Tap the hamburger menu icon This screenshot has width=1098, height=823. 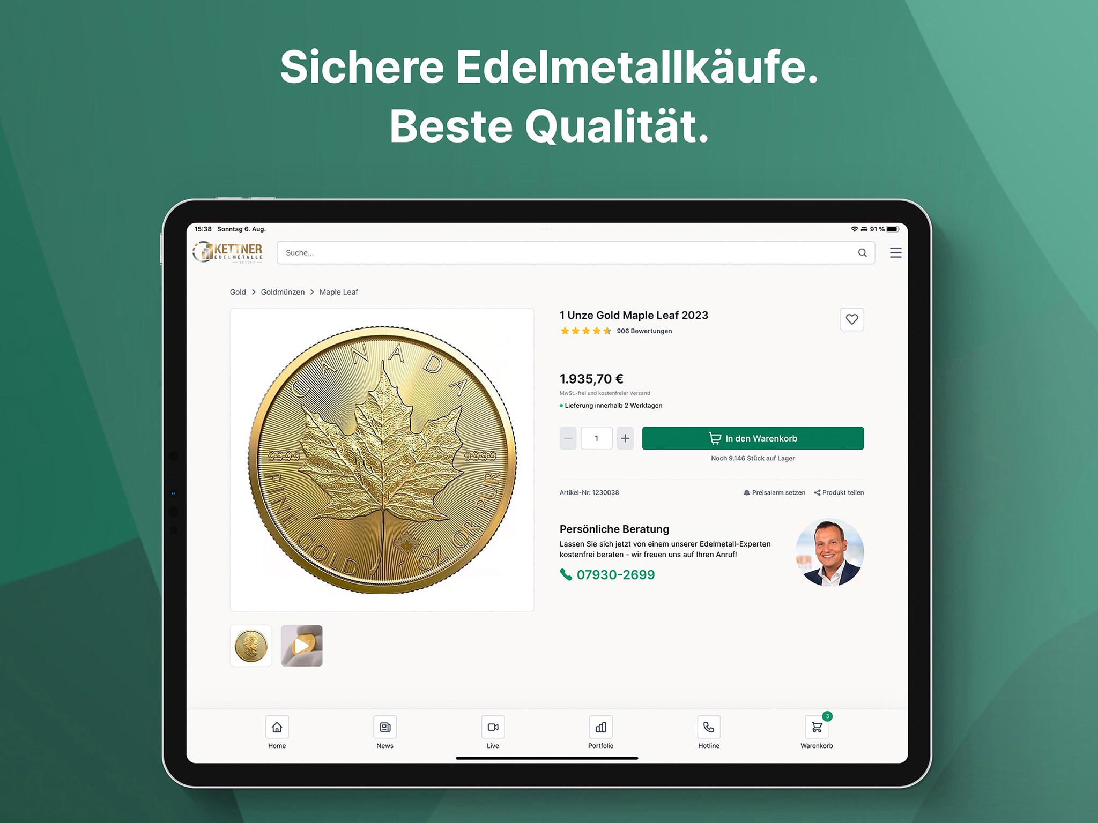point(896,252)
